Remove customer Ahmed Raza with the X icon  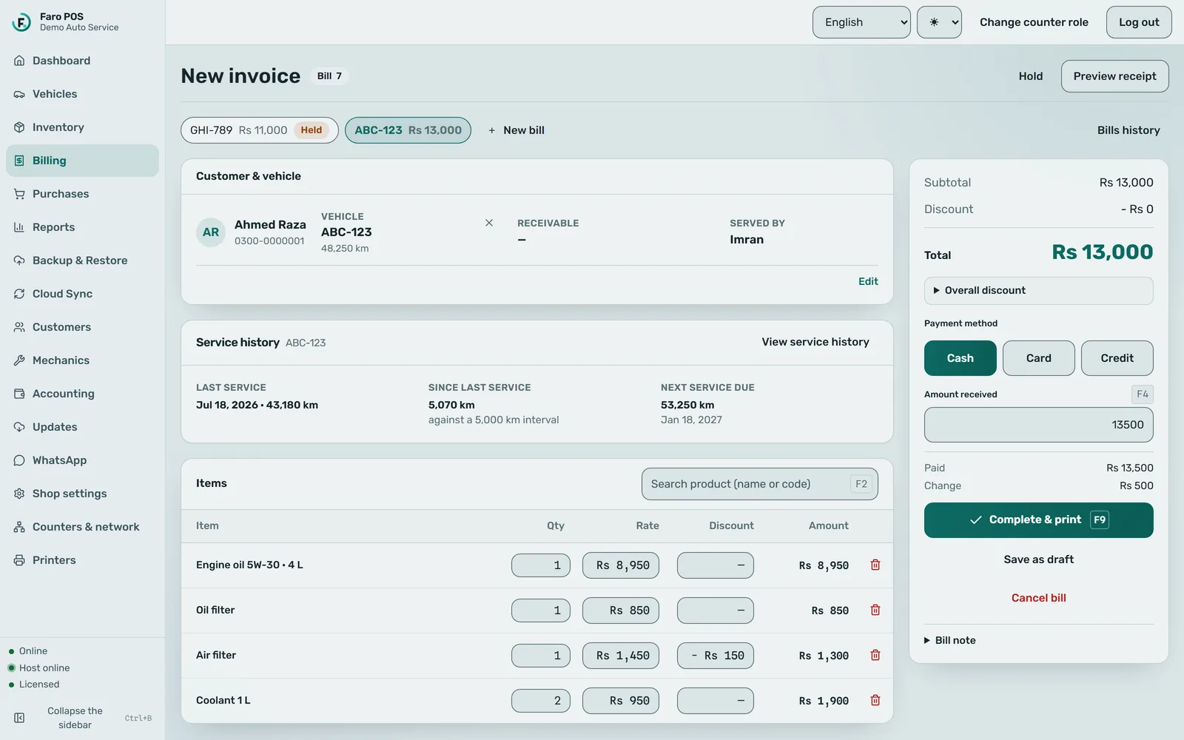pyautogui.click(x=489, y=223)
